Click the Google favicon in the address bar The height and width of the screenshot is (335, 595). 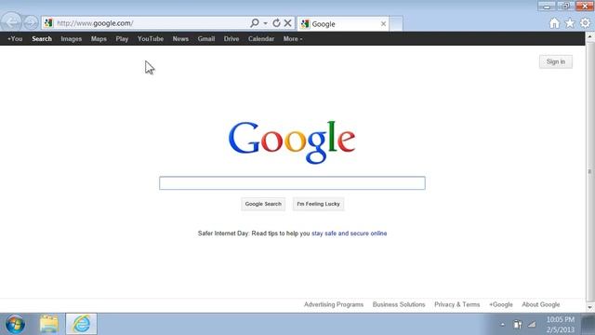point(48,23)
